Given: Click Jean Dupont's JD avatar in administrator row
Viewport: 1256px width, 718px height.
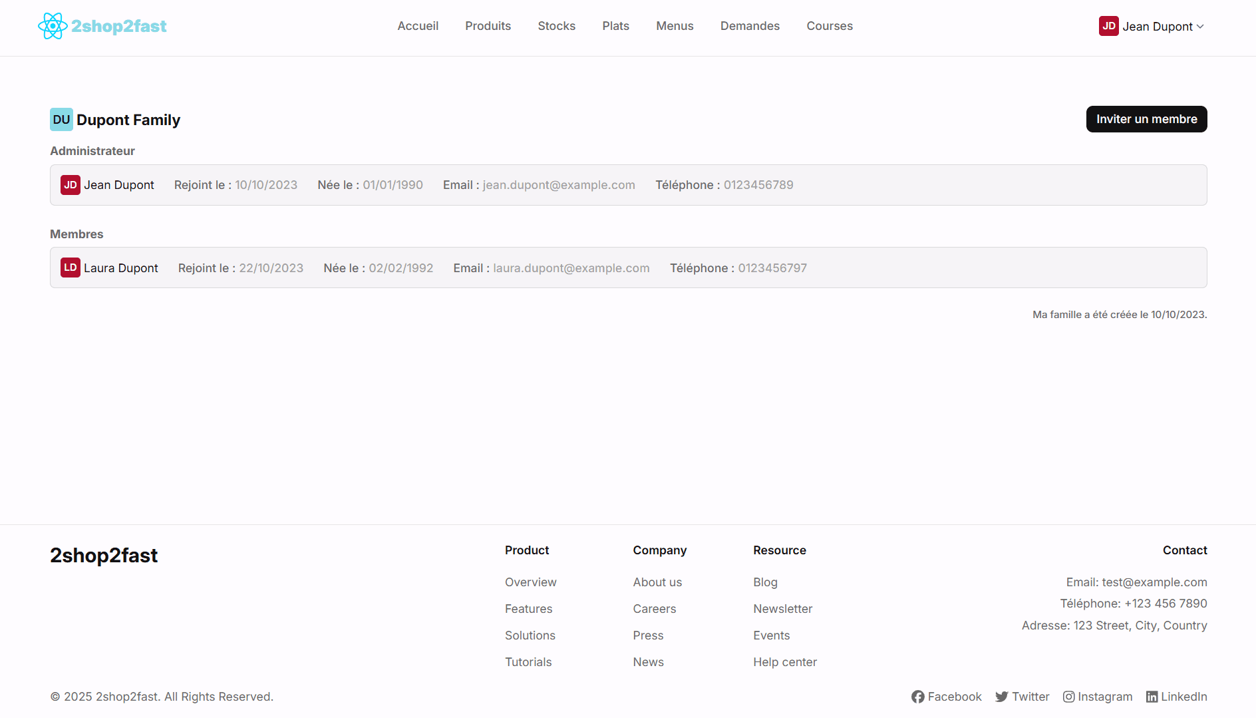Looking at the screenshot, I should pyautogui.click(x=71, y=185).
